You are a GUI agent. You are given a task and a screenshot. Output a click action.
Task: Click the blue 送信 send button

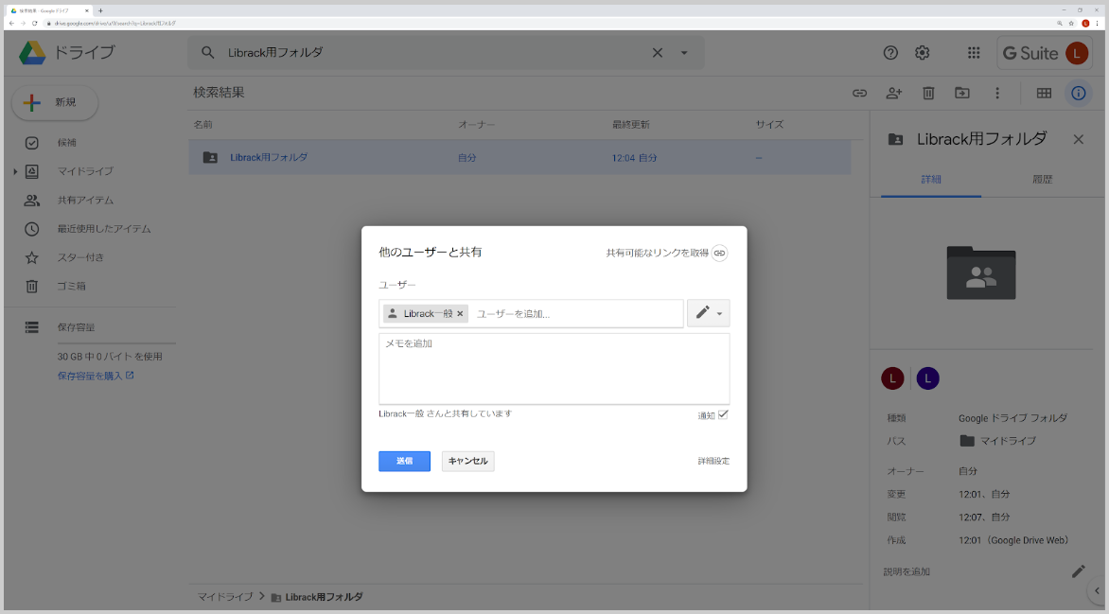pyautogui.click(x=404, y=461)
